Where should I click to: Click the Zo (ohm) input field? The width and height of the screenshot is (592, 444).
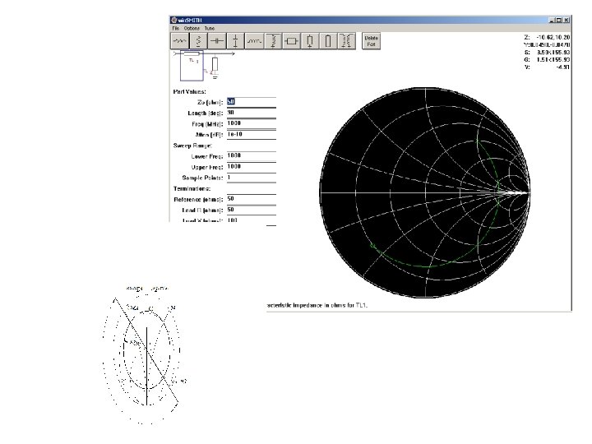point(252,102)
